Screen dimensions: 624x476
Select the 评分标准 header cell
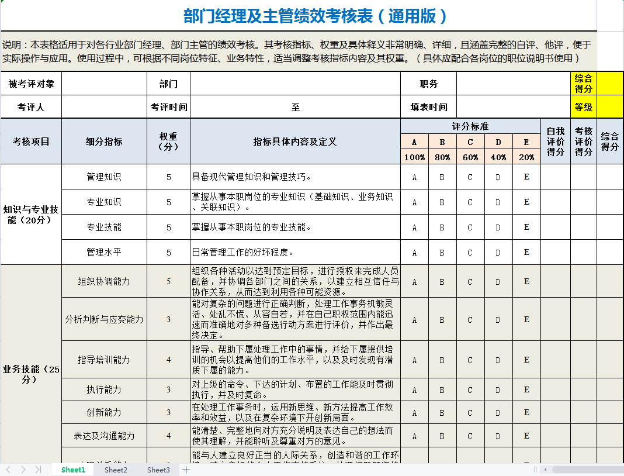(x=470, y=126)
